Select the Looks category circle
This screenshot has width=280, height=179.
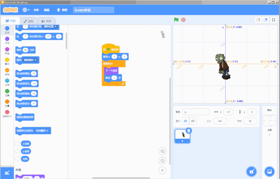tap(7, 39)
